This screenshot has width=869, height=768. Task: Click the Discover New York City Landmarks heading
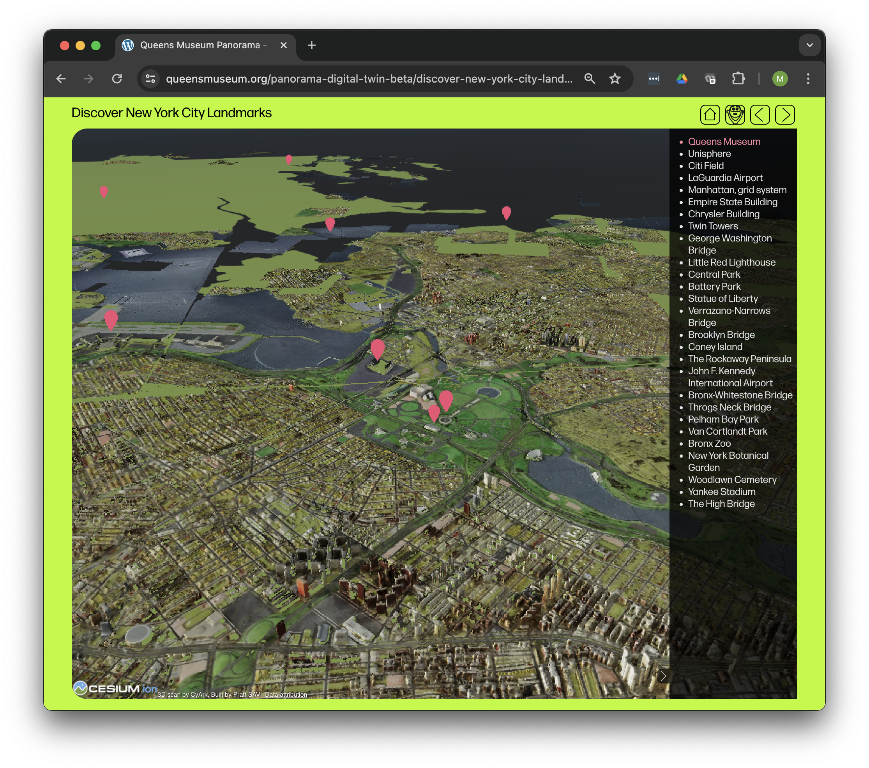171,113
